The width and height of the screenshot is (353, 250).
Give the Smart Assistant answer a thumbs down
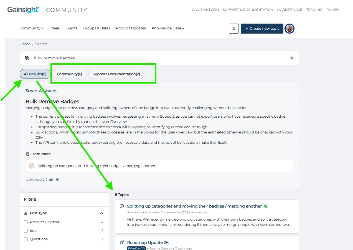(57, 180)
